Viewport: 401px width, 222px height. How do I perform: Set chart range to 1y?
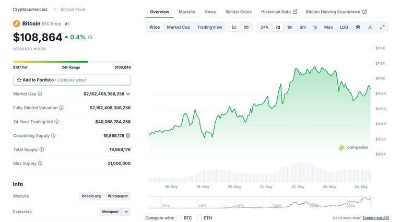(x=315, y=27)
